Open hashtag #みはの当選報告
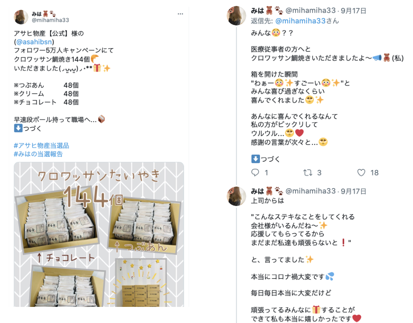The height and width of the screenshot is (323, 413). pos(38,154)
